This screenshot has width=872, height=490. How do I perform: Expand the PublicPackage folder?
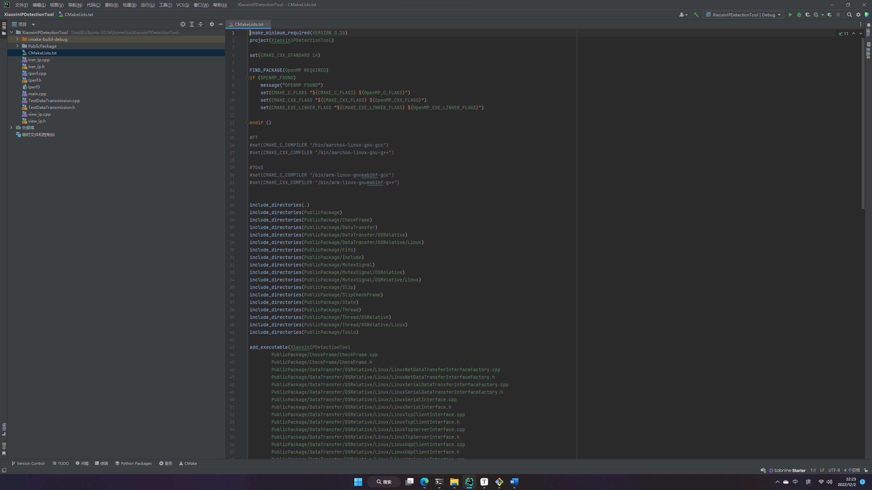(x=17, y=46)
